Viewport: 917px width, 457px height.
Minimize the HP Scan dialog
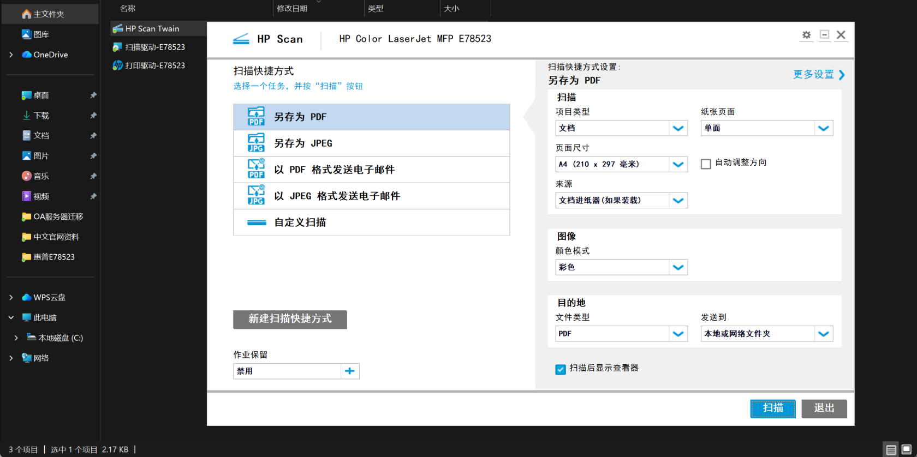824,35
